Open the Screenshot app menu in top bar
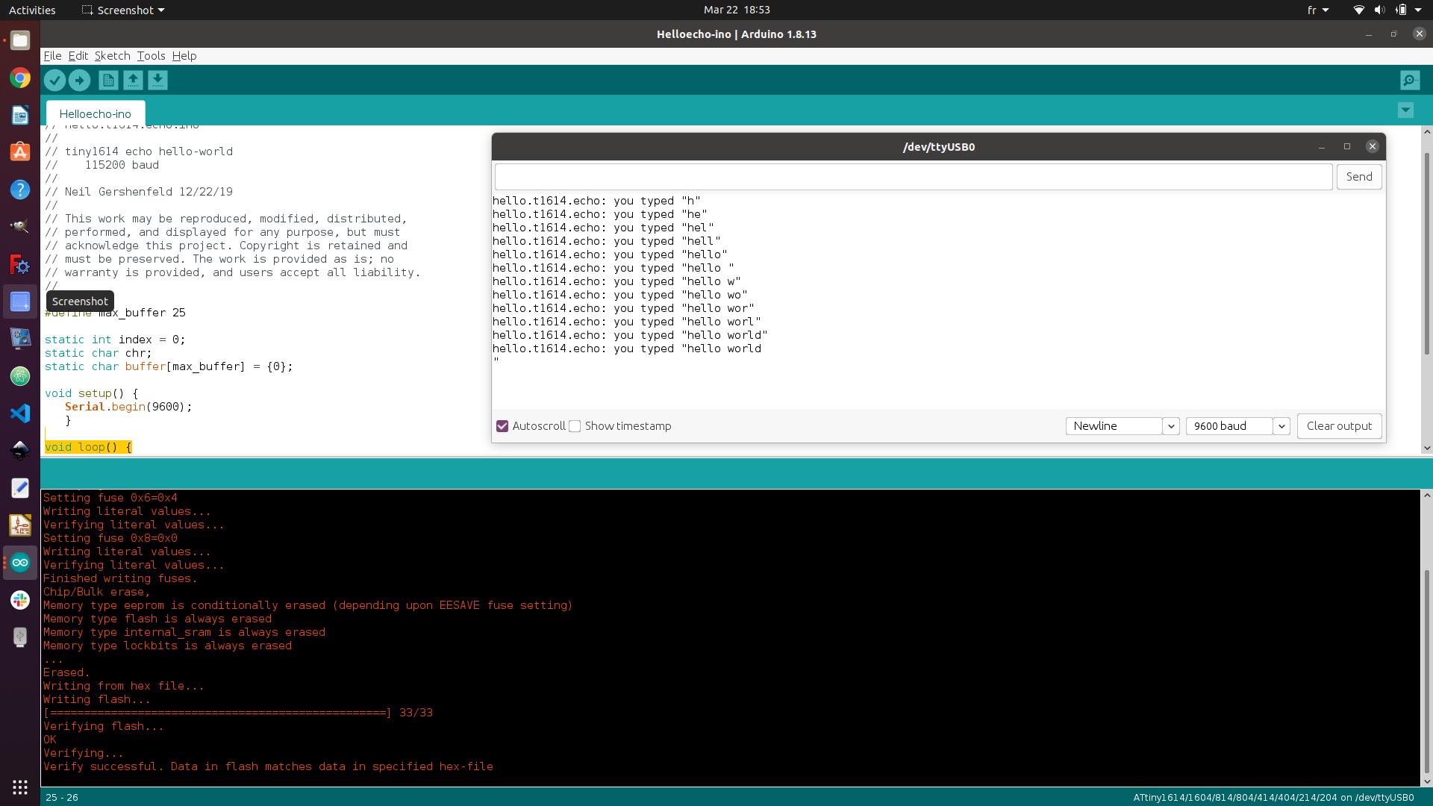1433x806 pixels. coord(123,10)
